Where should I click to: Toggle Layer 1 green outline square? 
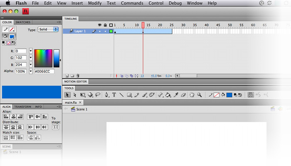[x=111, y=31]
